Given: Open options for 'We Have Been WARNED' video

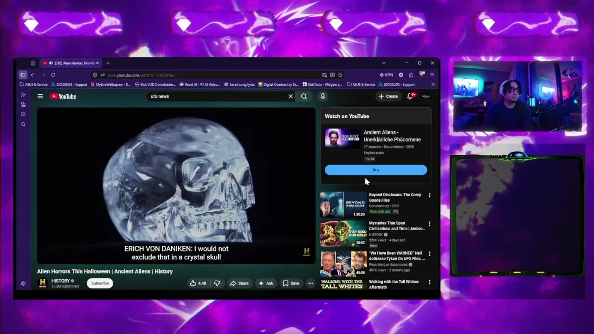Looking at the screenshot, I should coord(429,254).
